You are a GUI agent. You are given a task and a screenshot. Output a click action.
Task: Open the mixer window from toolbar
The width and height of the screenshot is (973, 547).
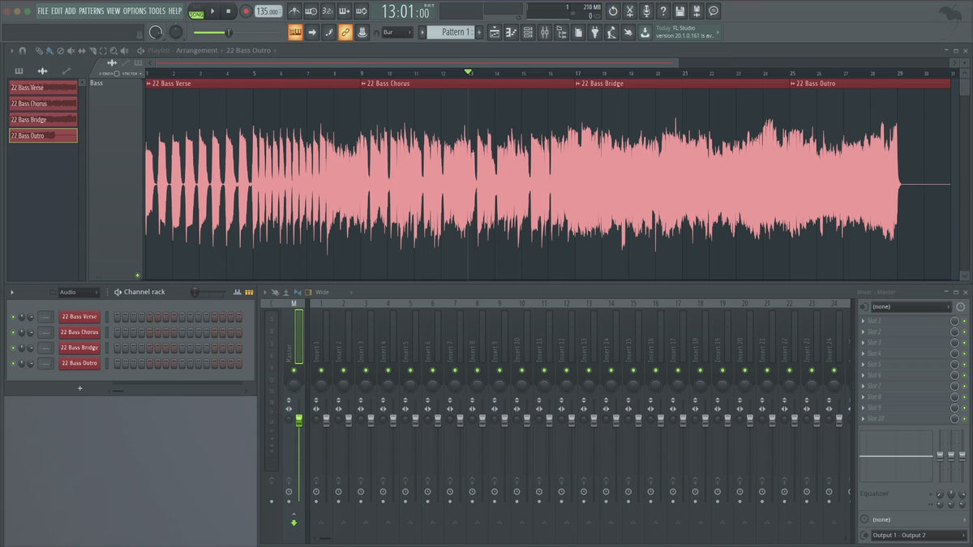pyautogui.click(x=545, y=32)
